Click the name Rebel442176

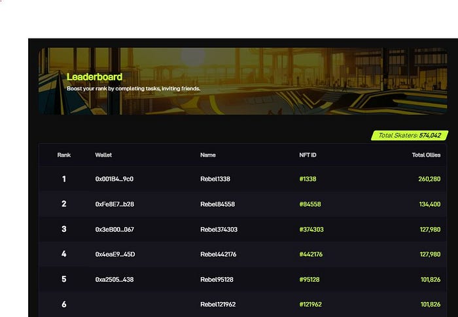(x=218, y=254)
